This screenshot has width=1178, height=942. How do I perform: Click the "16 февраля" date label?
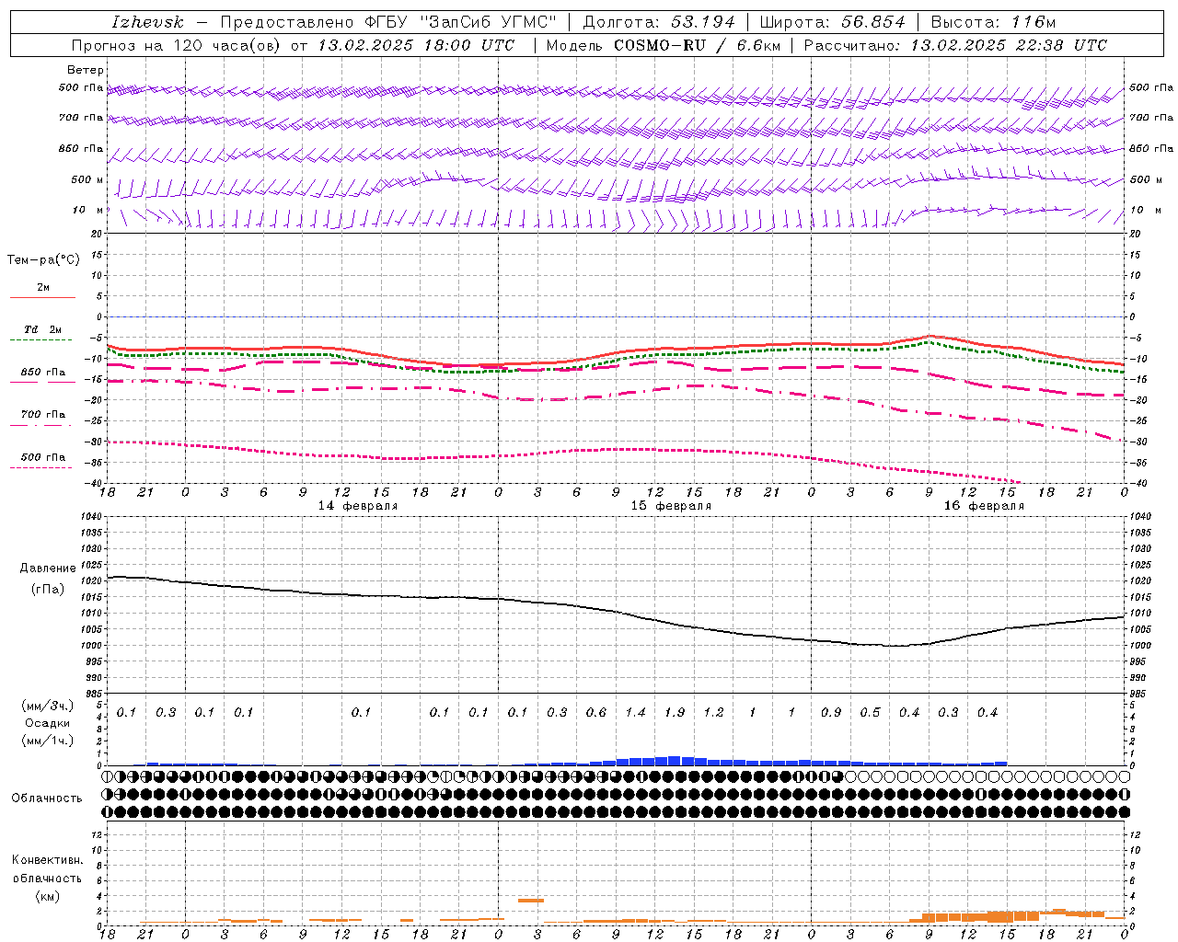coord(984,506)
